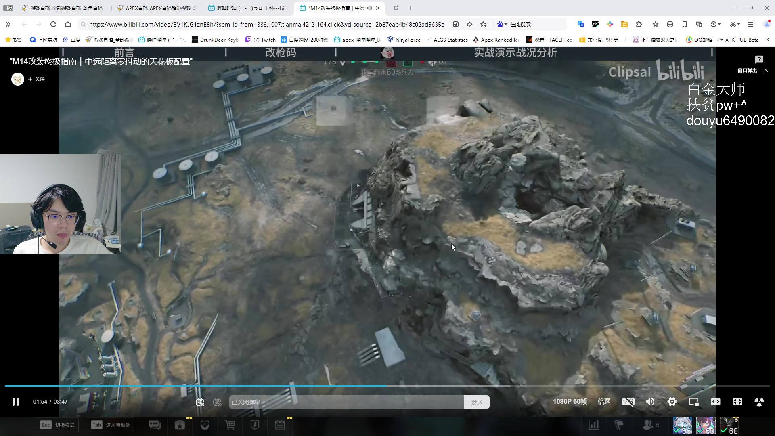Click the video progress bar
Screen dimensions: 775x436
click(x=387, y=386)
